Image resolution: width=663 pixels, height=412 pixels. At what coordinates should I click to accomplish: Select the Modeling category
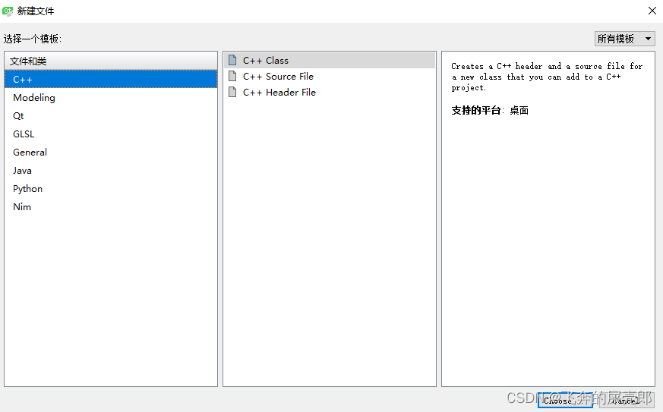pyautogui.click(x=111, y=97)
